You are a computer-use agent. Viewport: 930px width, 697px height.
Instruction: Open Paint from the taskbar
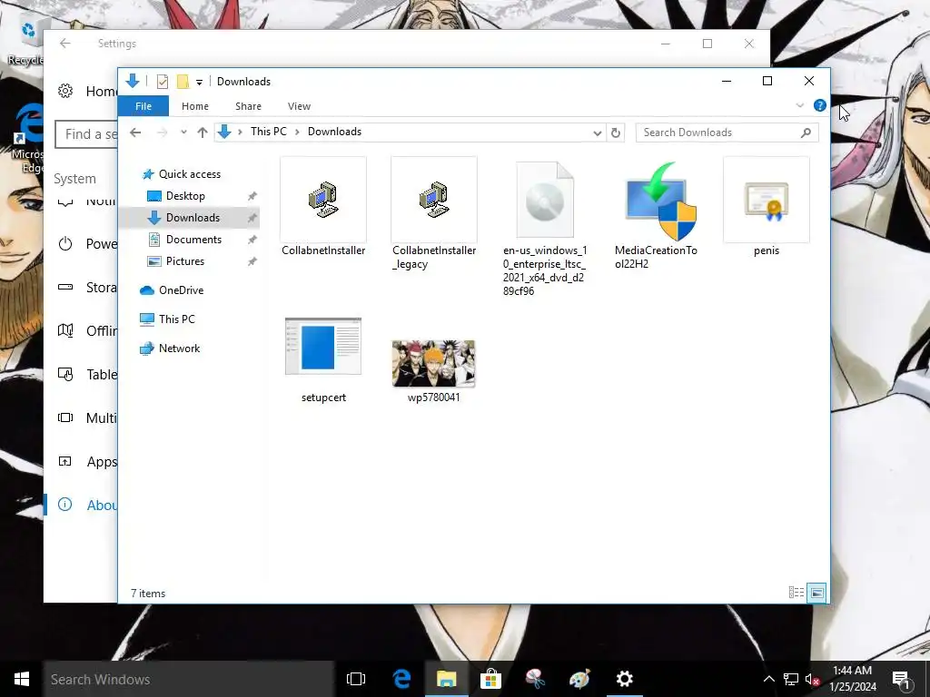coord(579,679)
